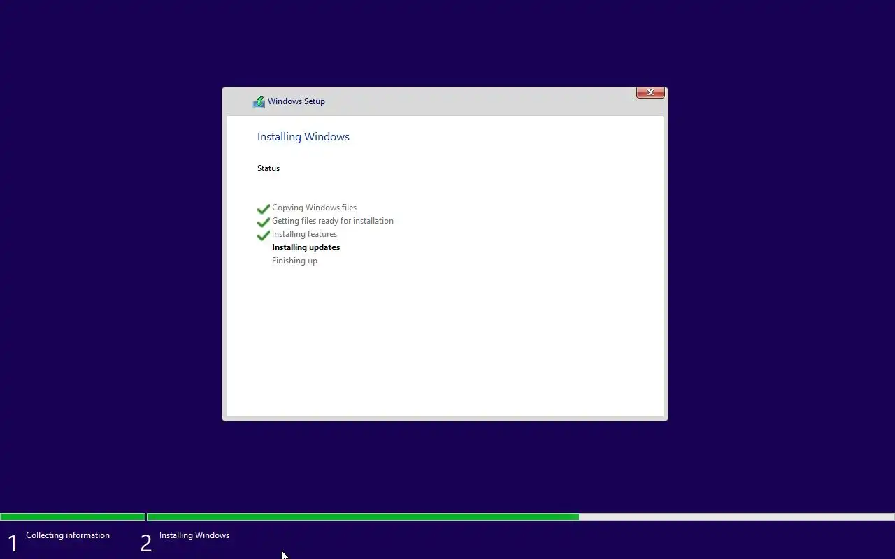
Task: Click the Collecting information phase label
Action: (68, 535)
